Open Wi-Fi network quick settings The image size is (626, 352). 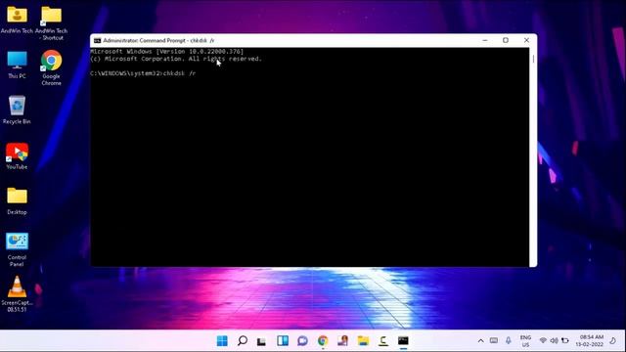(x=543, y=341)
